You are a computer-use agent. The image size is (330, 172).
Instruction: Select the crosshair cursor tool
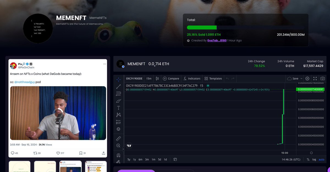pyautogui.click(x=119, y=80)
